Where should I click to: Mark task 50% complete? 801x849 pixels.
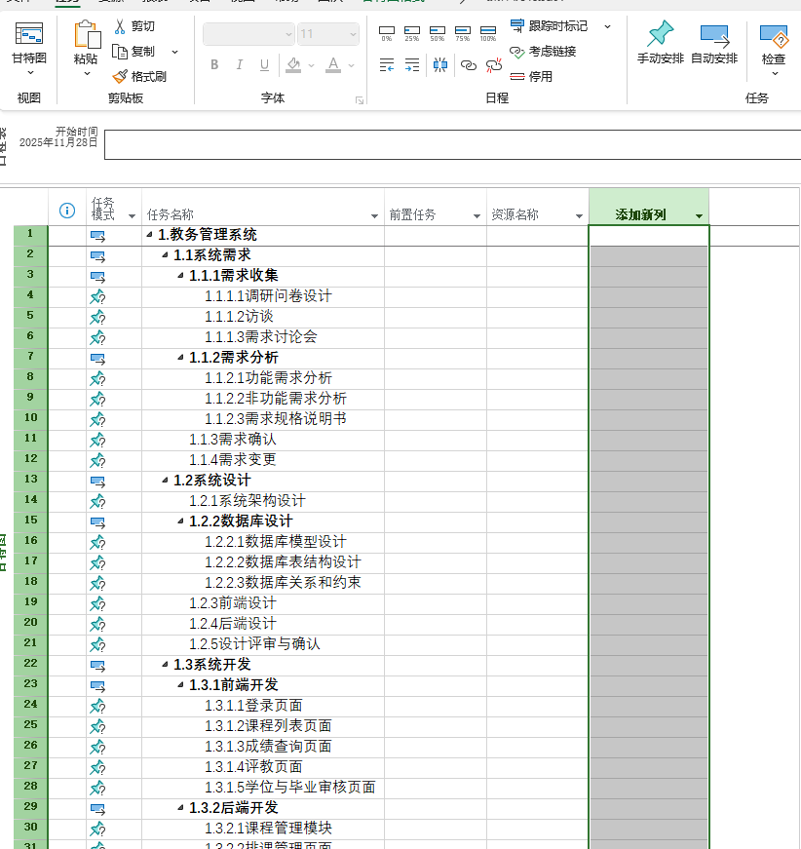(438, 33)
